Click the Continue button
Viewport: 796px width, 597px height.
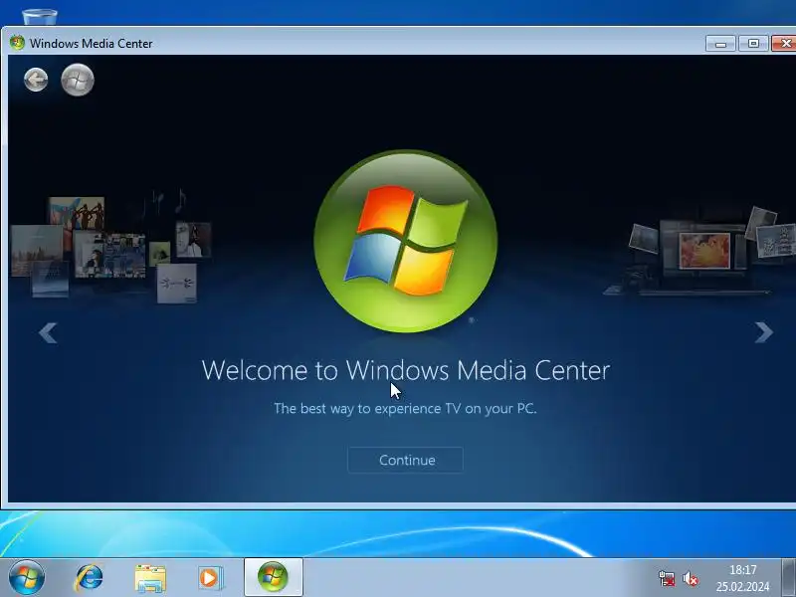(x=406, y=460)
